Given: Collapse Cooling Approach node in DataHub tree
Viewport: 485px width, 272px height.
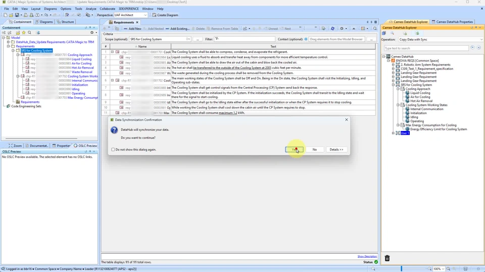Looking at the screenshot, I should click(x=398, y=89).
